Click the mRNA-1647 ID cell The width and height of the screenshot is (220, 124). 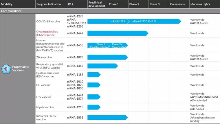pos(75,33)
